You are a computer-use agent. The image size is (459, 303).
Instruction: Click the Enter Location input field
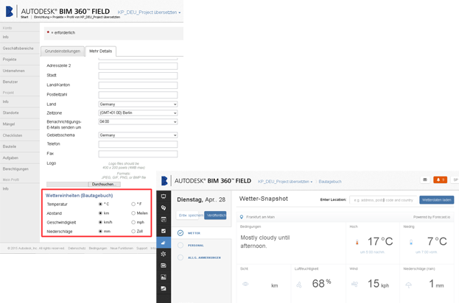(x=383, y=200)
